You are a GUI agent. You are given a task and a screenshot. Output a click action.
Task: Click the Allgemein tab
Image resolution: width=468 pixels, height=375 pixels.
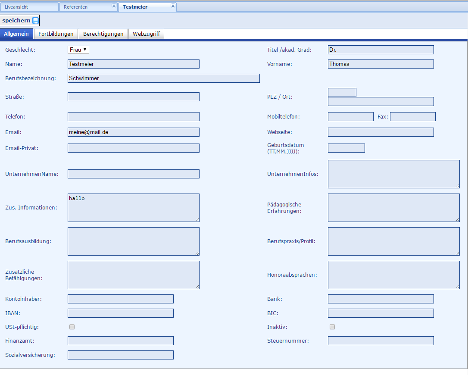coord(16,34)
